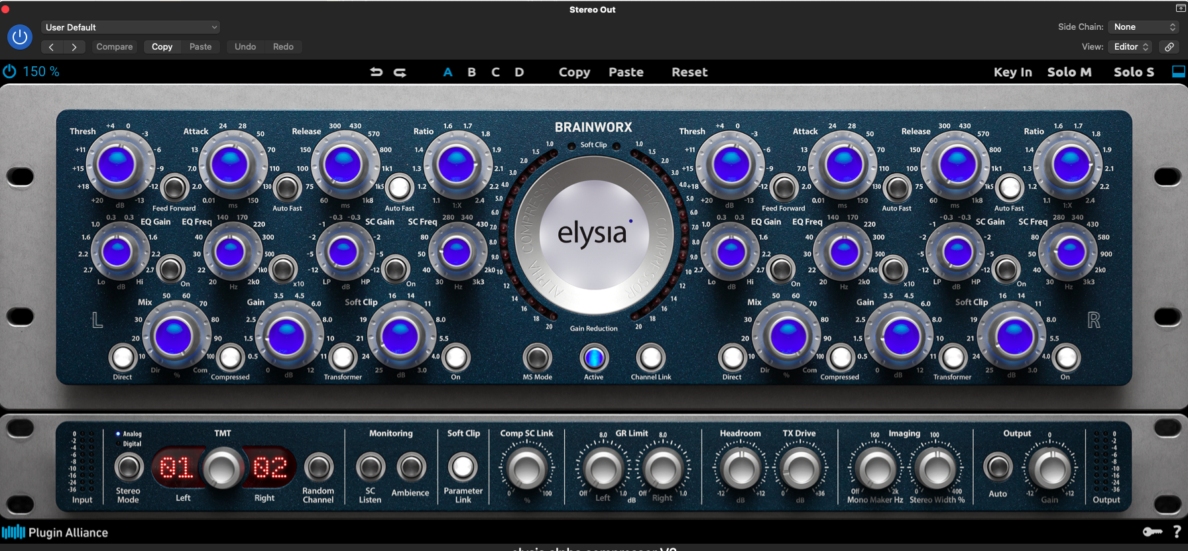Click the 150 % zoom value
1188x551 pixels.
[41, 72]
